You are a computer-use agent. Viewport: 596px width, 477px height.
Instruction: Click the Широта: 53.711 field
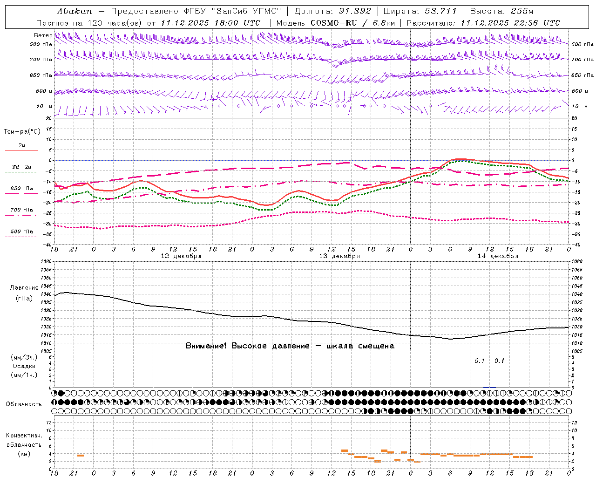point(420,11)
